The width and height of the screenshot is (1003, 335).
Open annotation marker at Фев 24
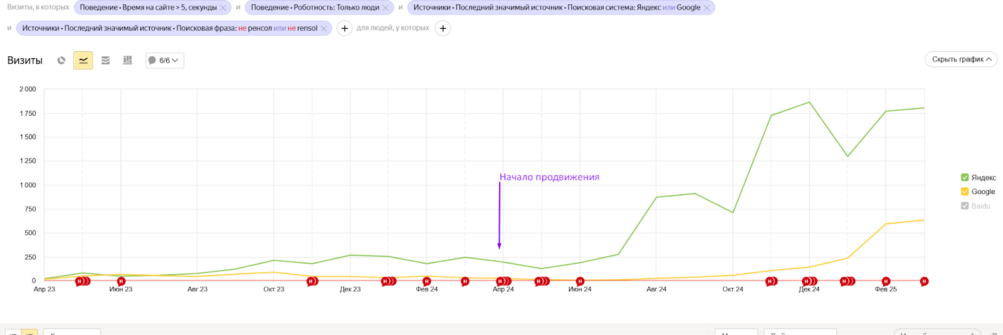(x=427, y=282)
